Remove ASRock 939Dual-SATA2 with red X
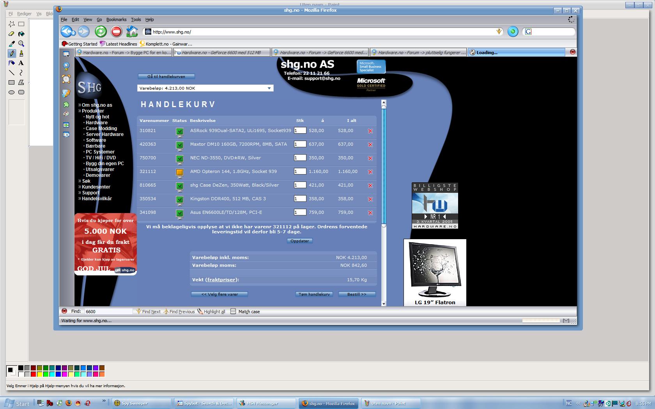 [x=370, y=131]
